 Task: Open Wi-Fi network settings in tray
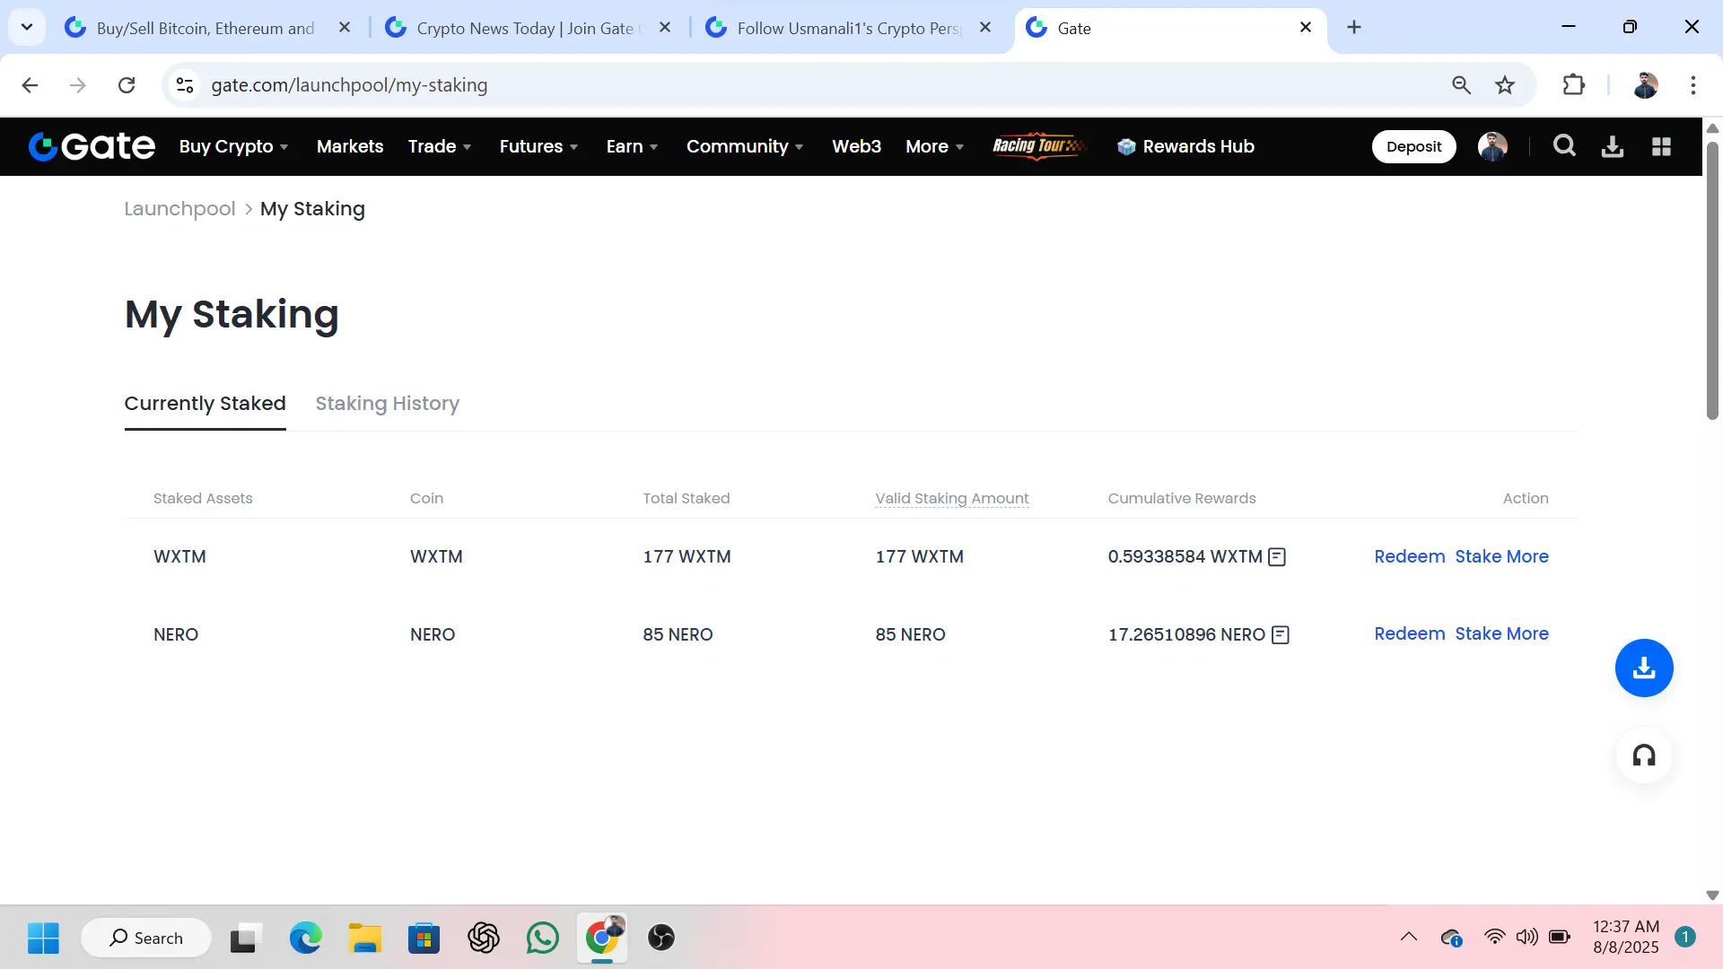(x=1494, y=938)
